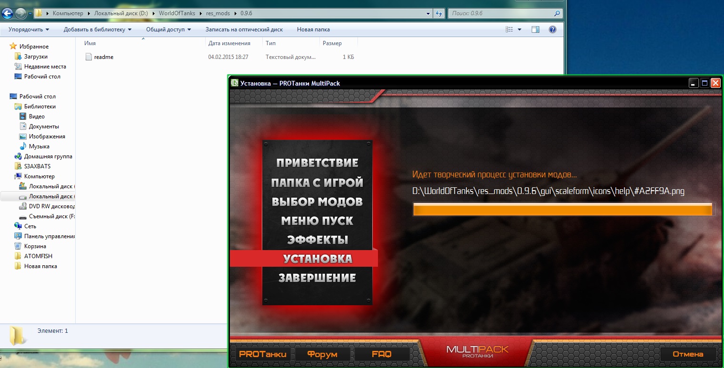The image size is (724, 368).
Task: Expand the address bar history dropdown
Action: click(x=428, y=13)
